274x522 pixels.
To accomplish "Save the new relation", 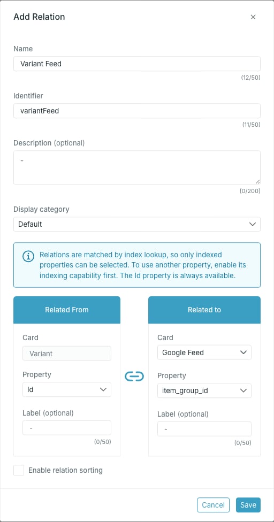I will [248, 505].
